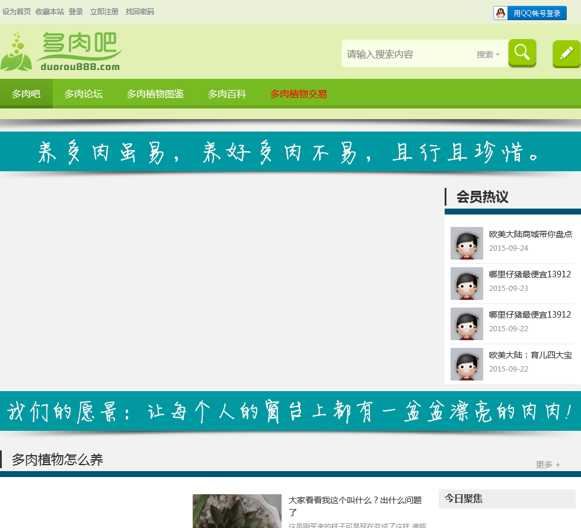Viewport: 581px width, 528px height.
Task: Focus the 请输入搜索内容 search field
Action: click(x=408, y=54)
